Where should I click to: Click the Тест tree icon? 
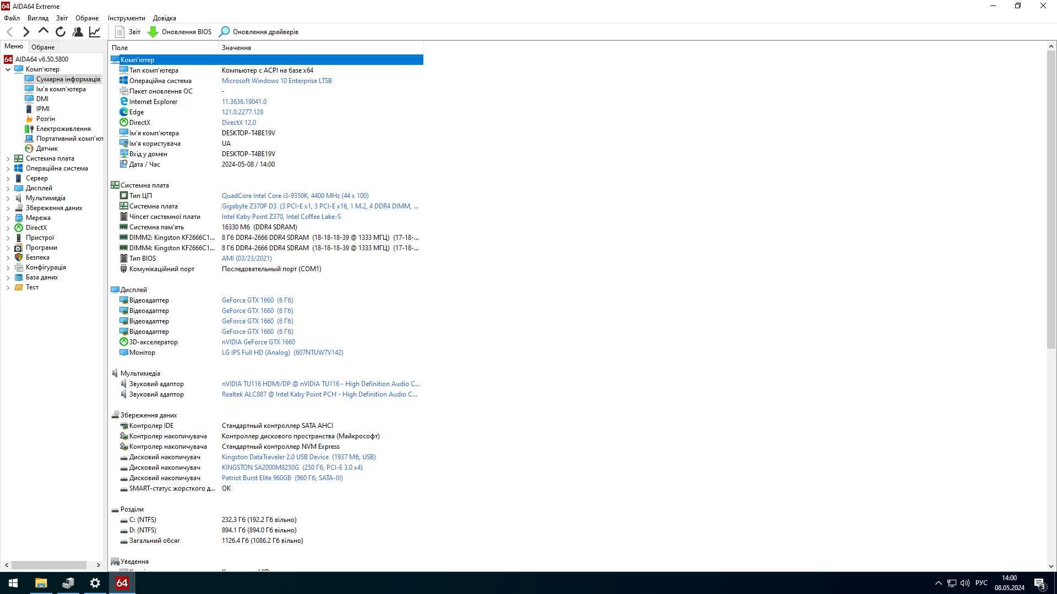point(19,287)
